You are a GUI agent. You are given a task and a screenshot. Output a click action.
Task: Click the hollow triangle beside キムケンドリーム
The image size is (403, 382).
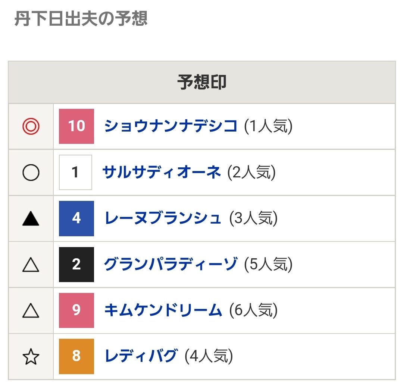coord(31,310)
